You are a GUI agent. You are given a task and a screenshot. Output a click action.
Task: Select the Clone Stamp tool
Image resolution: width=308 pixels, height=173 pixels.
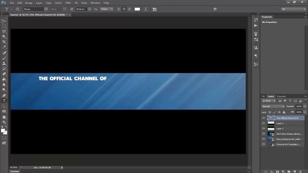point(4,63)
